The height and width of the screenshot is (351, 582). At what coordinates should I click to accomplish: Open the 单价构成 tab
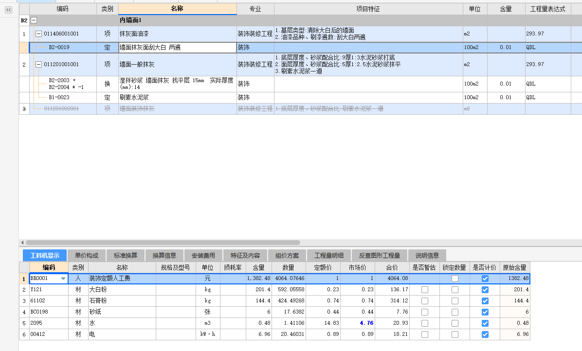pos(87,255)
